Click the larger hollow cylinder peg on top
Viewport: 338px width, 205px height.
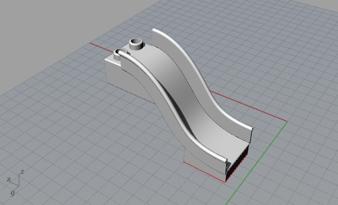click(136, 44)
